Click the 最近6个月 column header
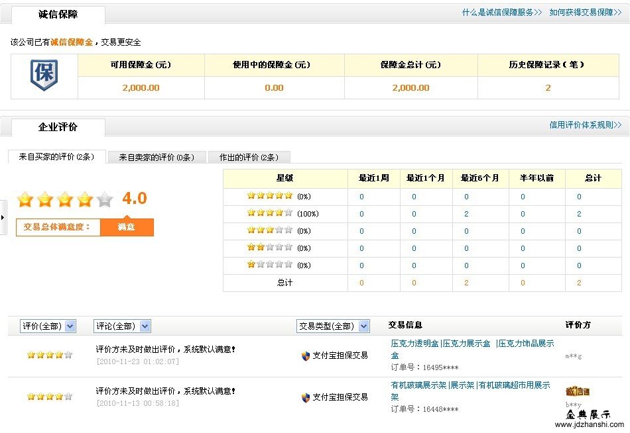The height and width of the screenshot is (433, 630). tap(479, 178)
